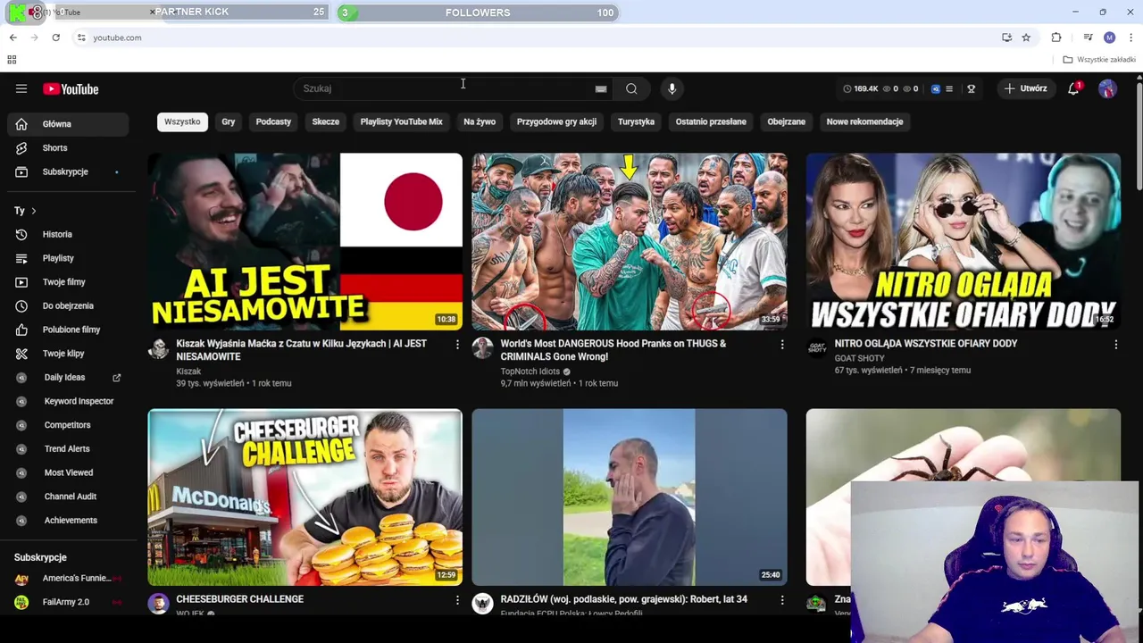Click the install app icon in address bar
This screenshot has height=643, width=1143.
(x=1006, y=38)
